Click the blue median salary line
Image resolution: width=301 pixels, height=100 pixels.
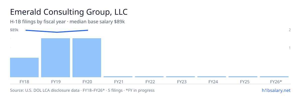tap(57, 31)
